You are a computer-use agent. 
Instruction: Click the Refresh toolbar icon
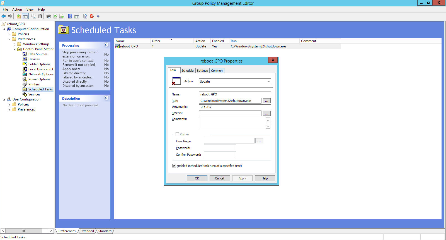click(55, 16)
